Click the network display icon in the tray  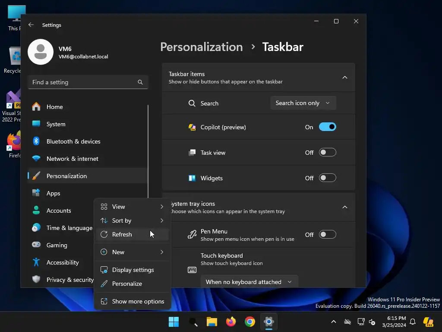[x=361, y=322]
